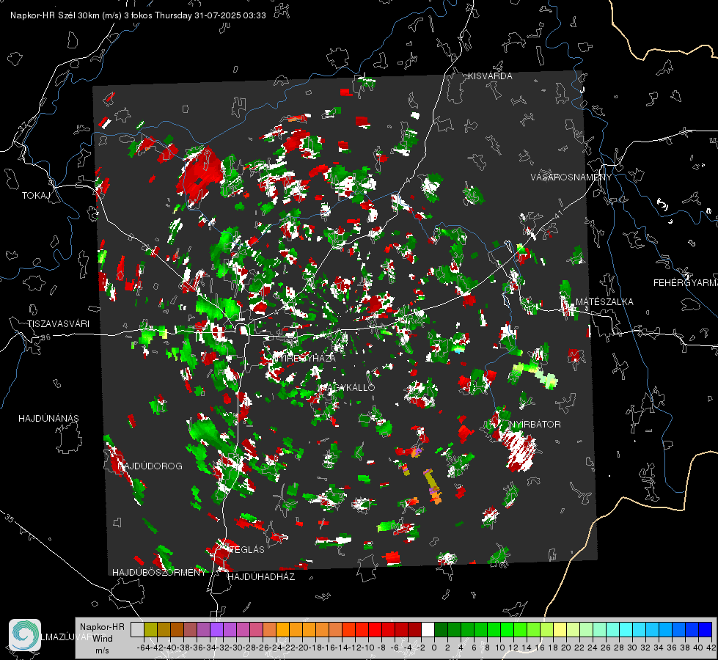Viewport: 718px width, 660px height.
Task: Select the bright green swatch between 10 and 12
Action: (x=507, y=629)
